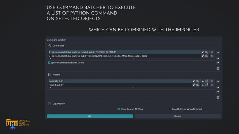
Task: Toggle Ignore Command Batcher Errors checkbox
Action: [x=49, y=63]
